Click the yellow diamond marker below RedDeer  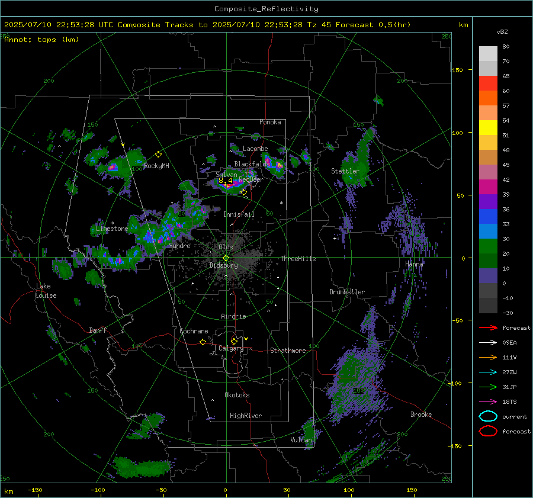click(244, 192)
